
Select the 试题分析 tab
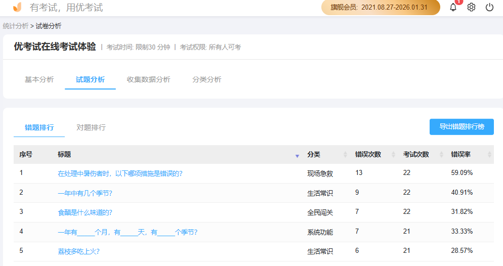click(90, 79)
